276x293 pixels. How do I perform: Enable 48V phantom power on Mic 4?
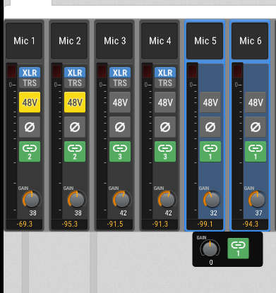(x=165, y=102)
